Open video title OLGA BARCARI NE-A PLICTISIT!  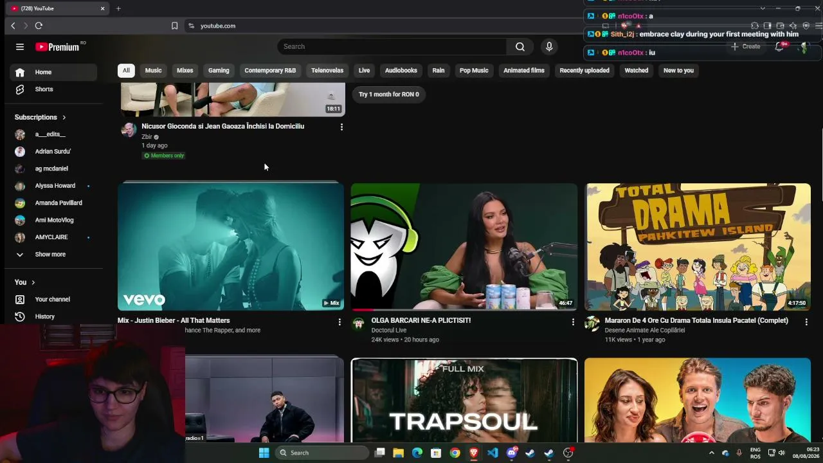coord(421,320)
